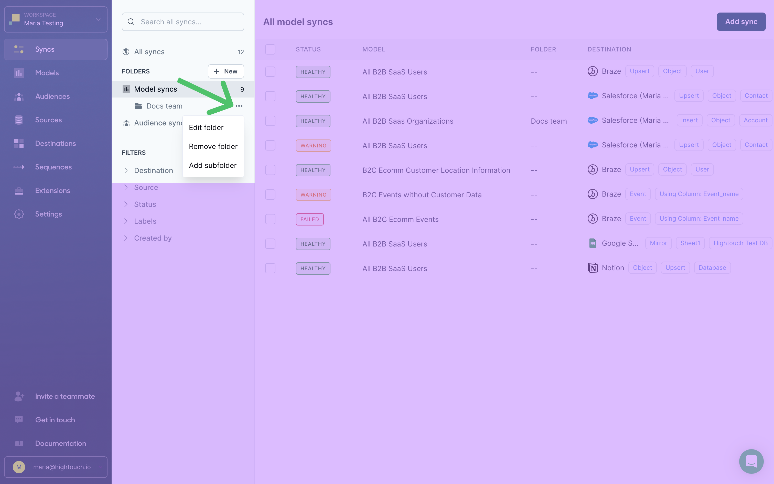Click the Braze logo in first row
Viewport: 774px width, 484px height.
pos(593,71)
